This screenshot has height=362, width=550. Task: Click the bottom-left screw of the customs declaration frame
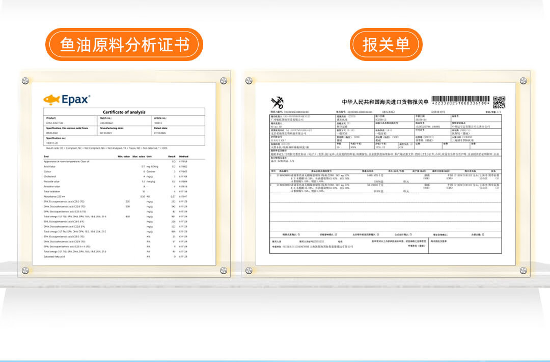coord(249,270)
